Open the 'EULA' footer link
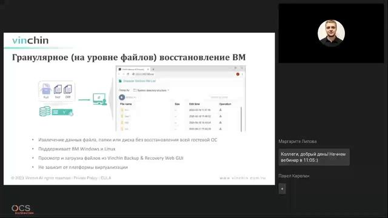This screenshot has width=388, height=218. pos(106,177)
